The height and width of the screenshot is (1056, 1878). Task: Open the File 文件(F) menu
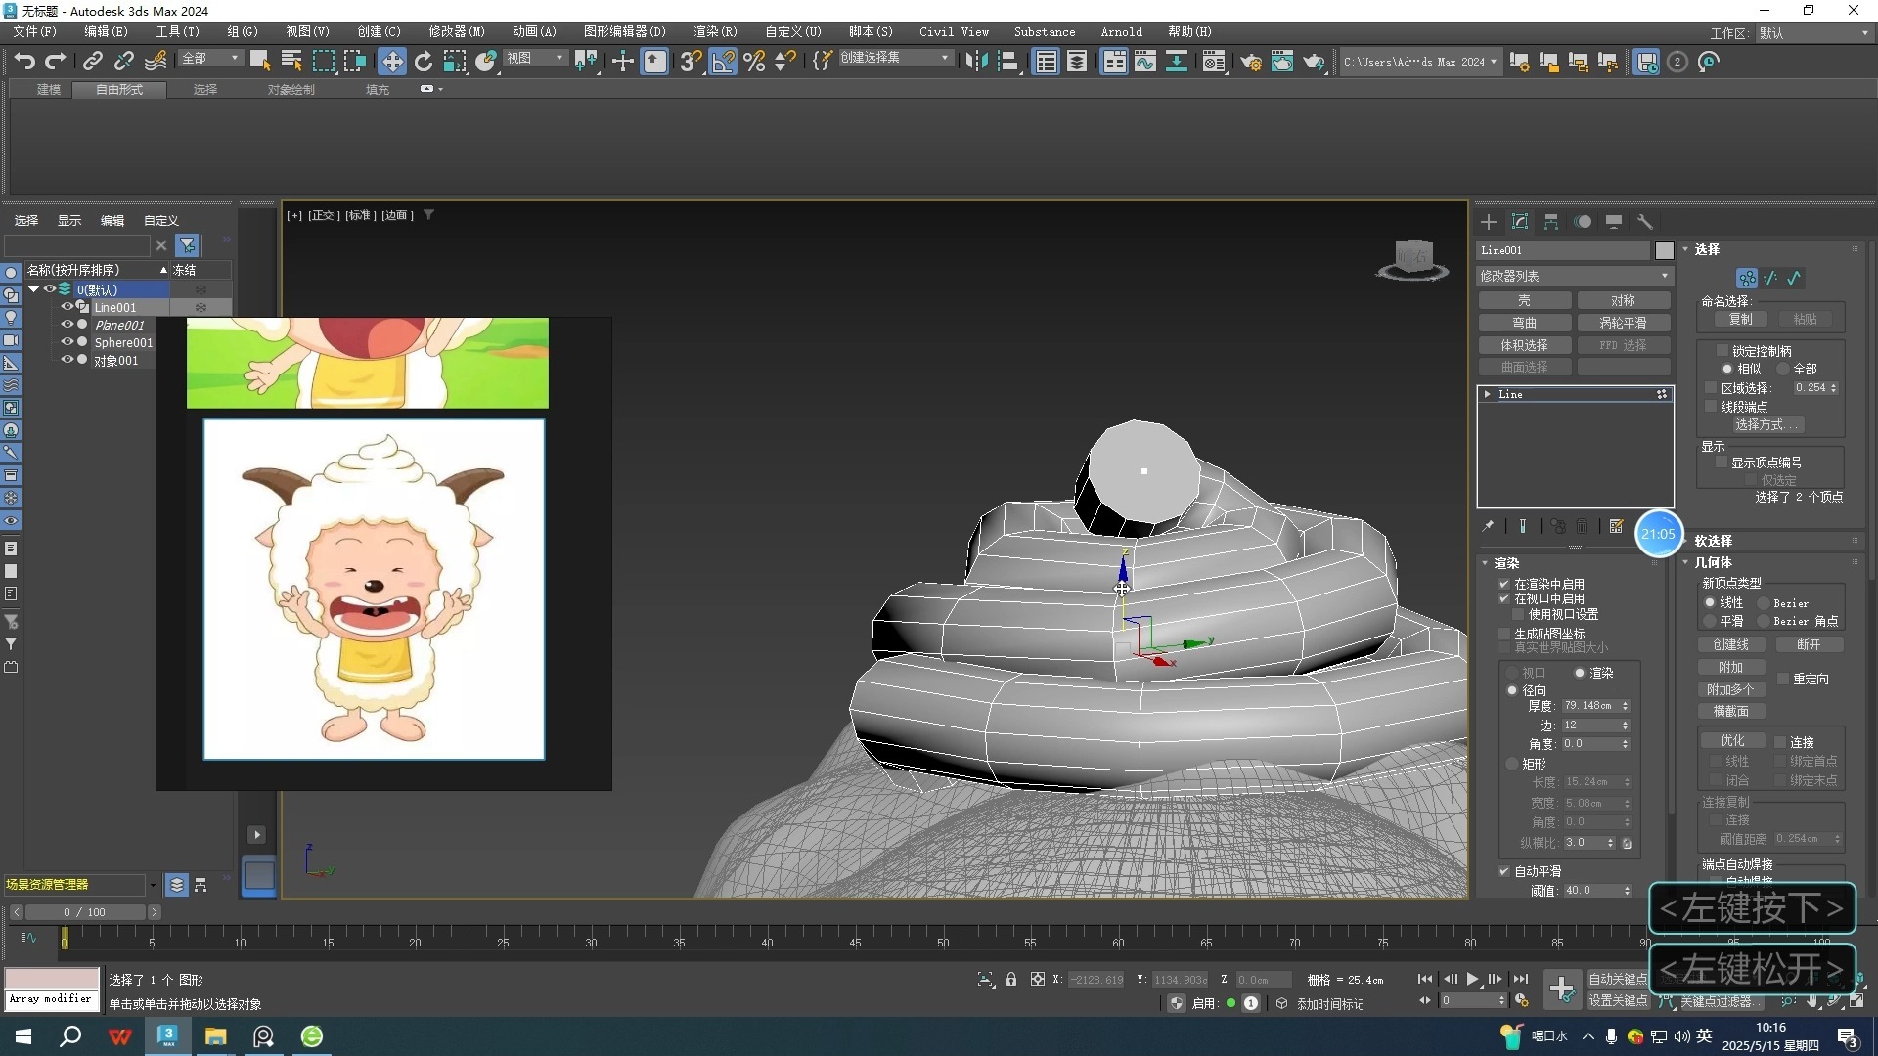click(35, 32)
